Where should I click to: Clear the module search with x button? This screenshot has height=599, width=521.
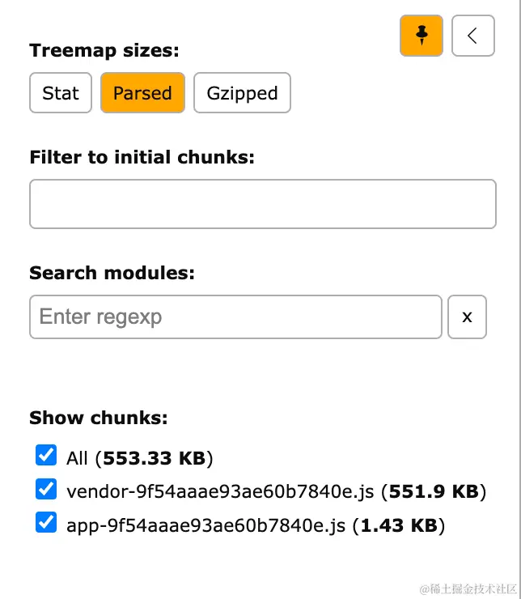tap(467, 316)
